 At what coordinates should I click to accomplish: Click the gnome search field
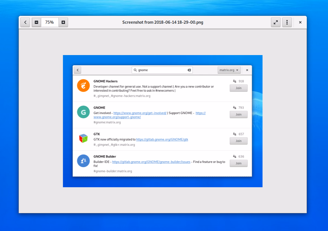(162, 70)
